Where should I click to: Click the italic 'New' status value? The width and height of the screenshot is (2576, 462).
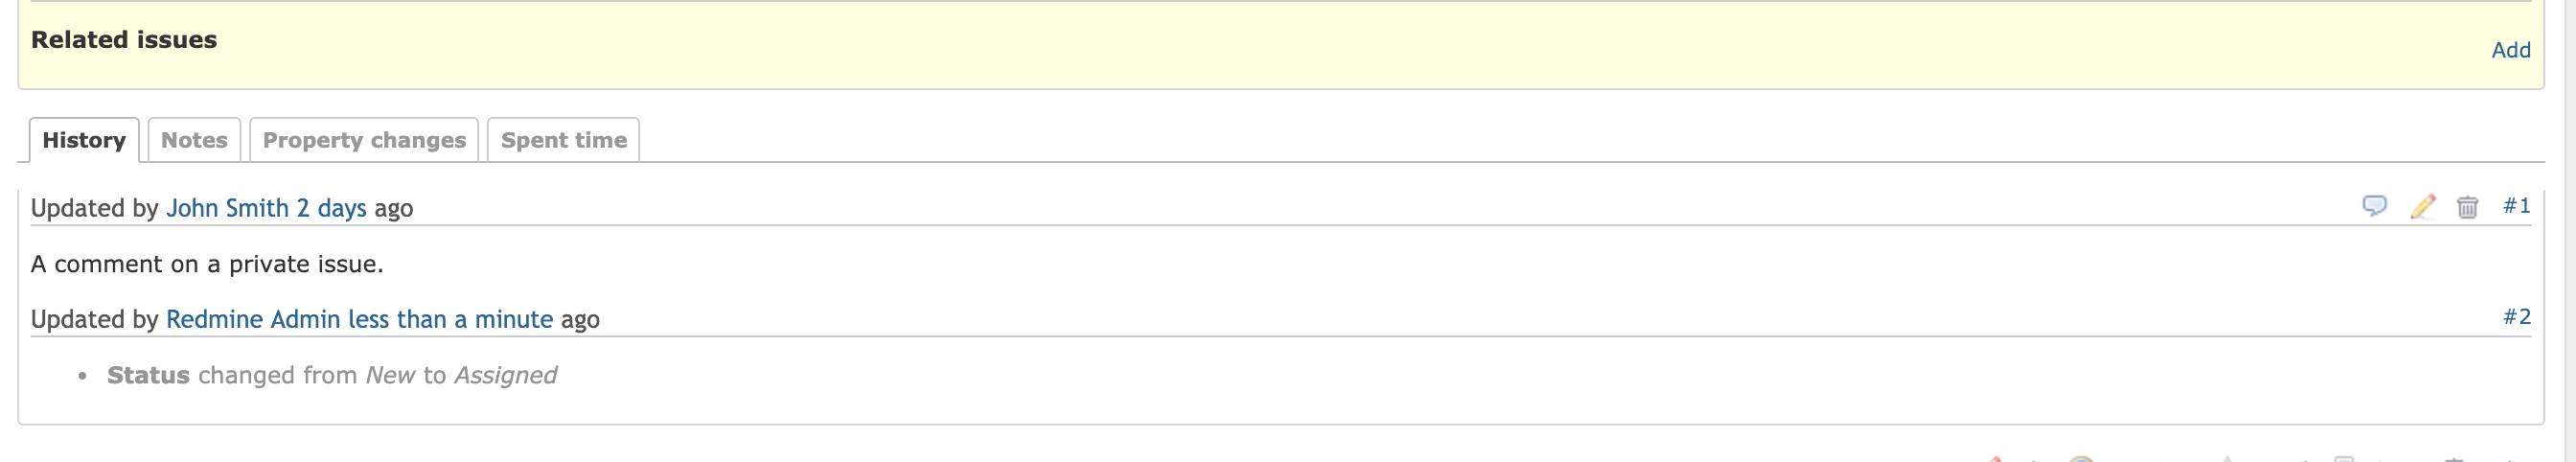click(x=390, y=375)
